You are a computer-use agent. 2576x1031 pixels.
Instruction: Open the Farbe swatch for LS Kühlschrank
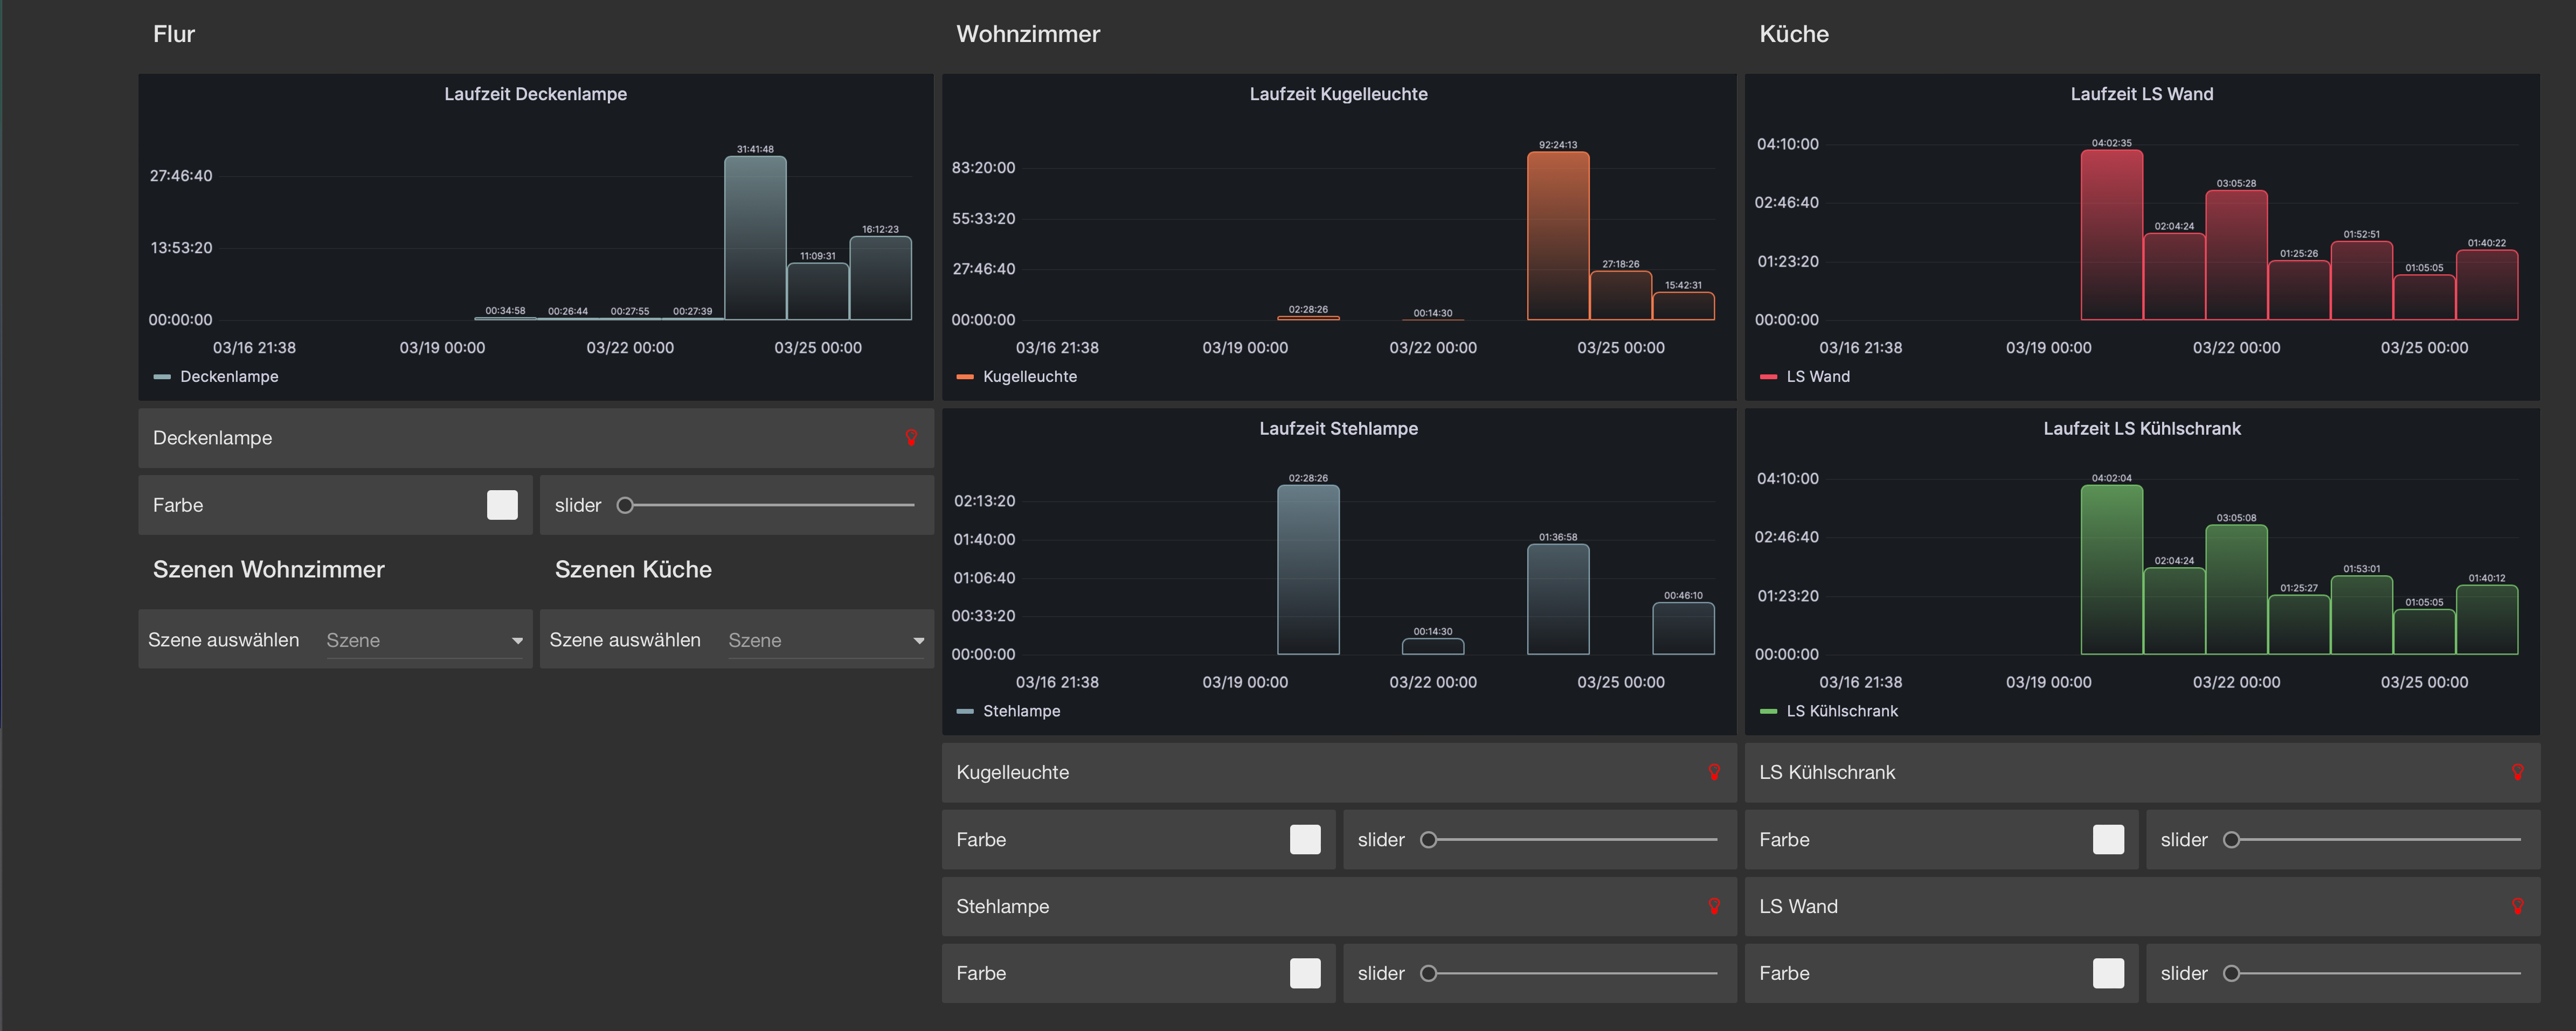[x=2108, y=839]
